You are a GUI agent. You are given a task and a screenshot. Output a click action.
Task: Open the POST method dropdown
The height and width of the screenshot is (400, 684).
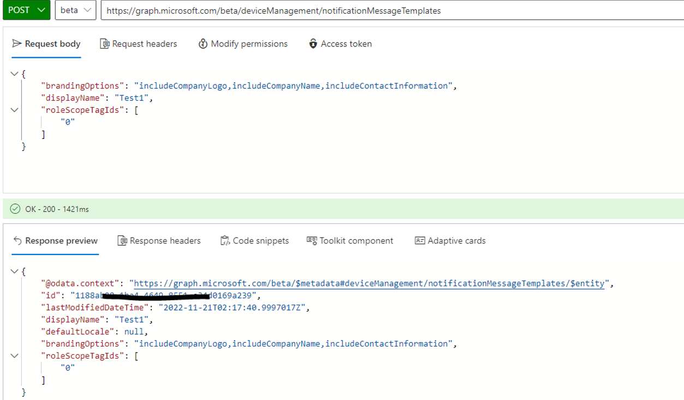coord(40,10)
